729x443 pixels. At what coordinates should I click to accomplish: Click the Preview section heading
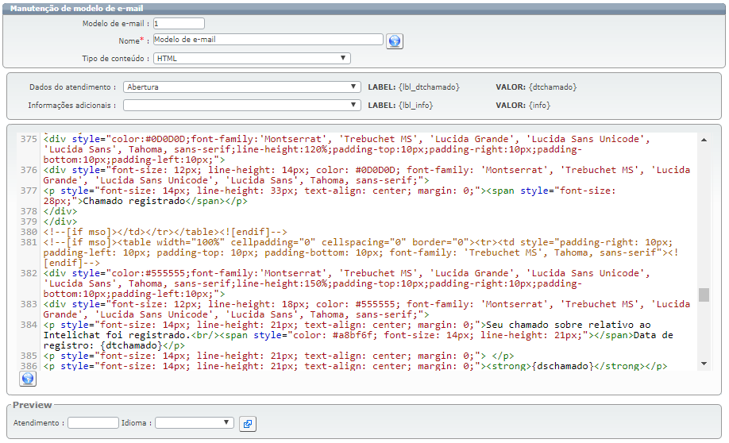pos(32,405)
